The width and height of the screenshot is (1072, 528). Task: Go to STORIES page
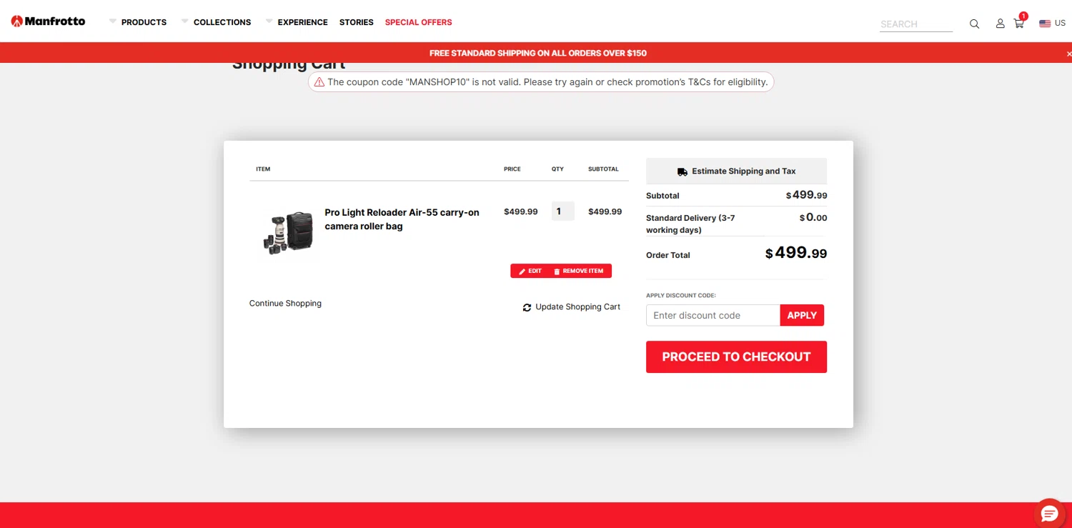(x=357, y=22)
